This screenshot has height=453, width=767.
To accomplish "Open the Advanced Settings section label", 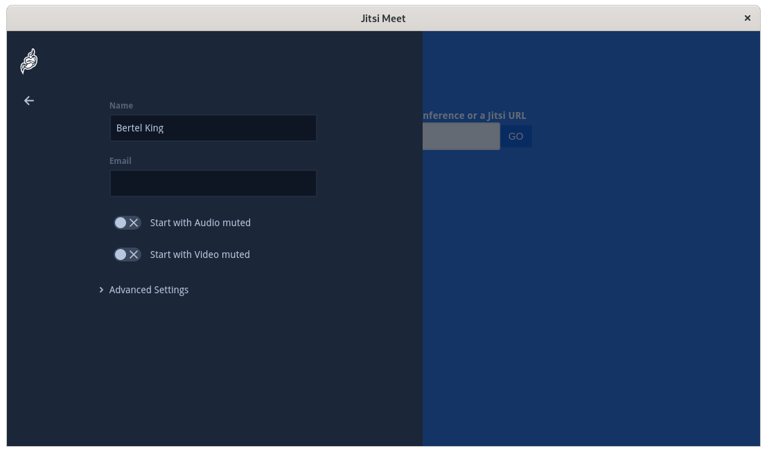I will coord(149,290).
